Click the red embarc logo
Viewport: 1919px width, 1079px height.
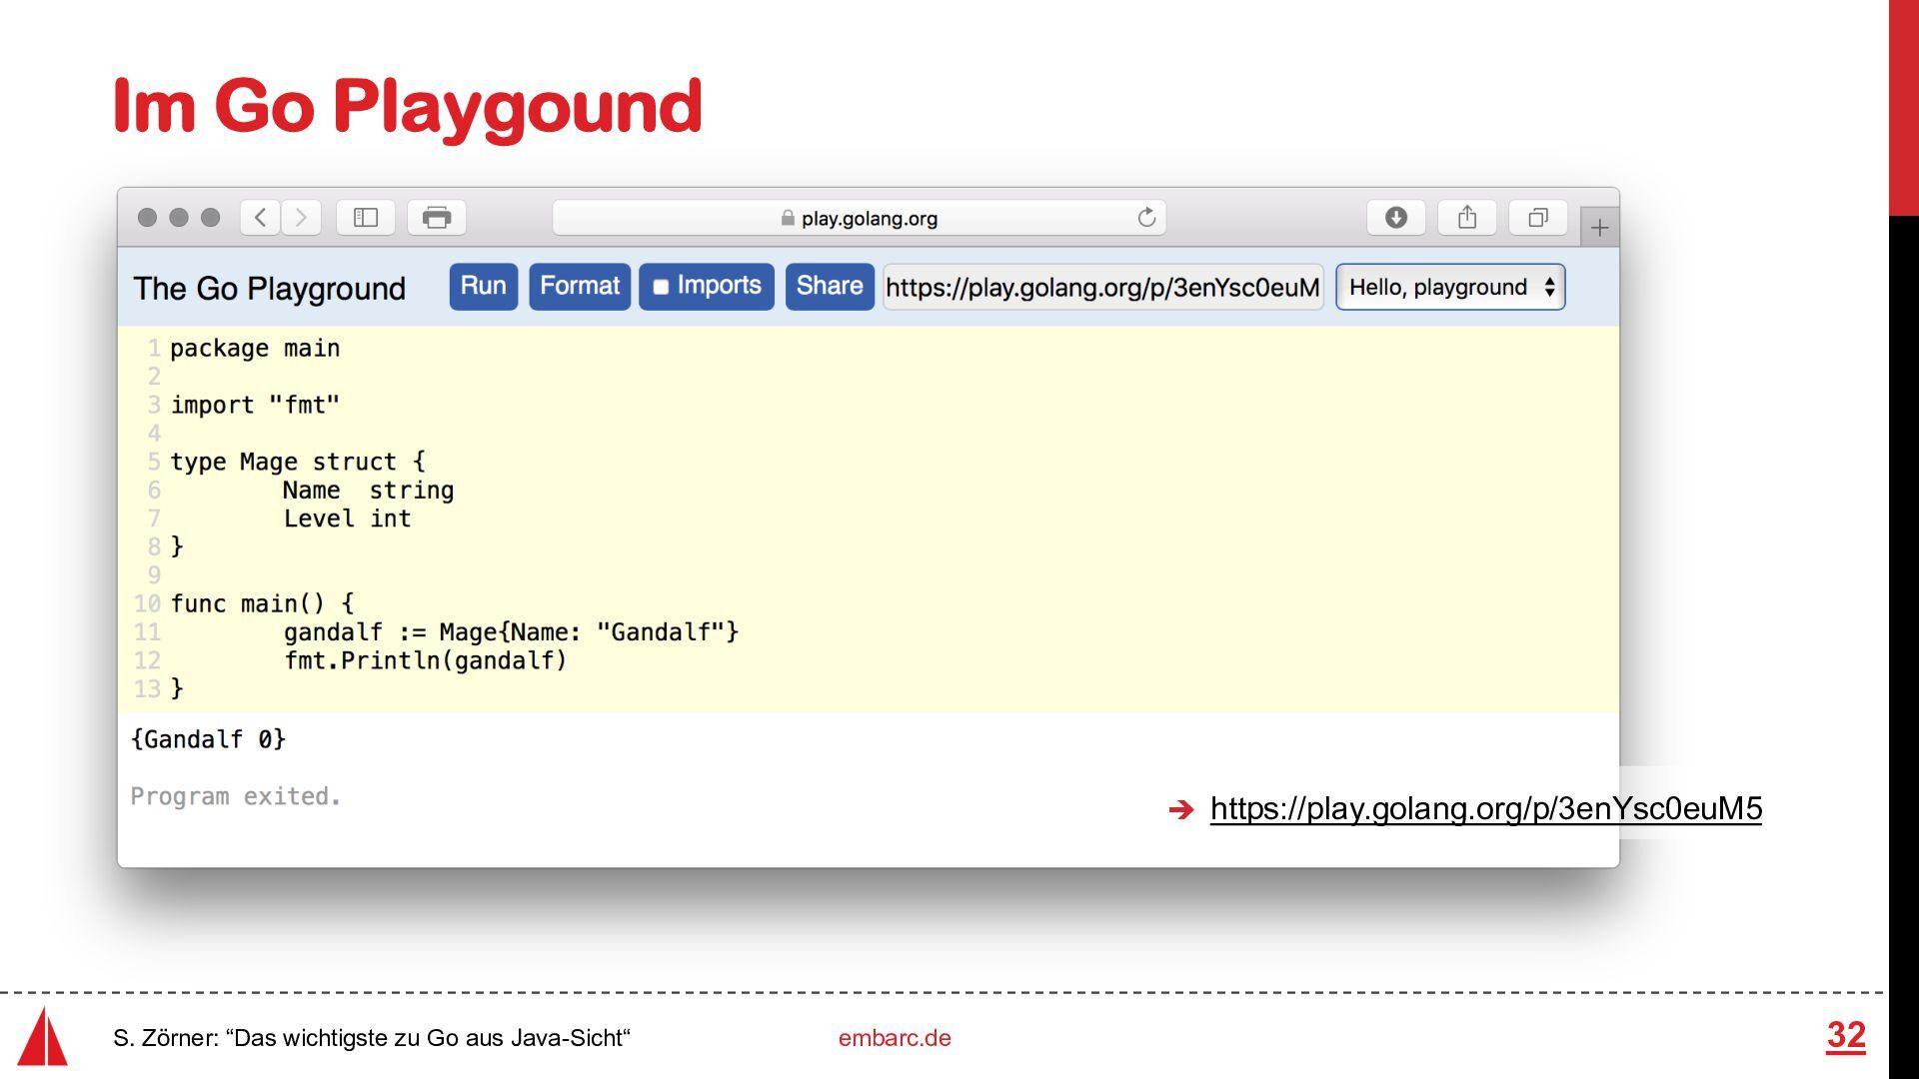point(43,1036)
